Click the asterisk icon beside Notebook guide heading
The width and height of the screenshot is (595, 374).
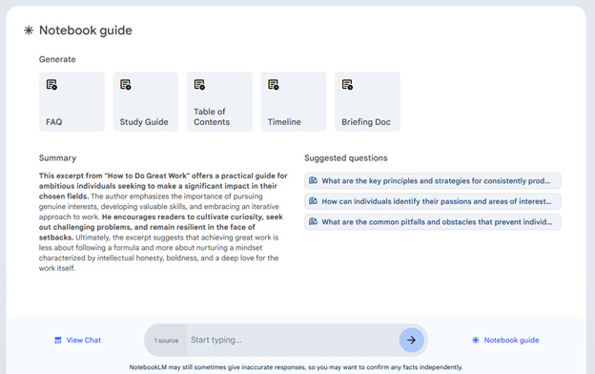(x=29, y=31)
